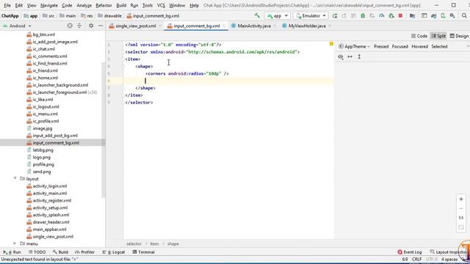The width and height of the screenshot is (470, 264).
Task: Open the VCS menu
Action: [x=161, y=5]
